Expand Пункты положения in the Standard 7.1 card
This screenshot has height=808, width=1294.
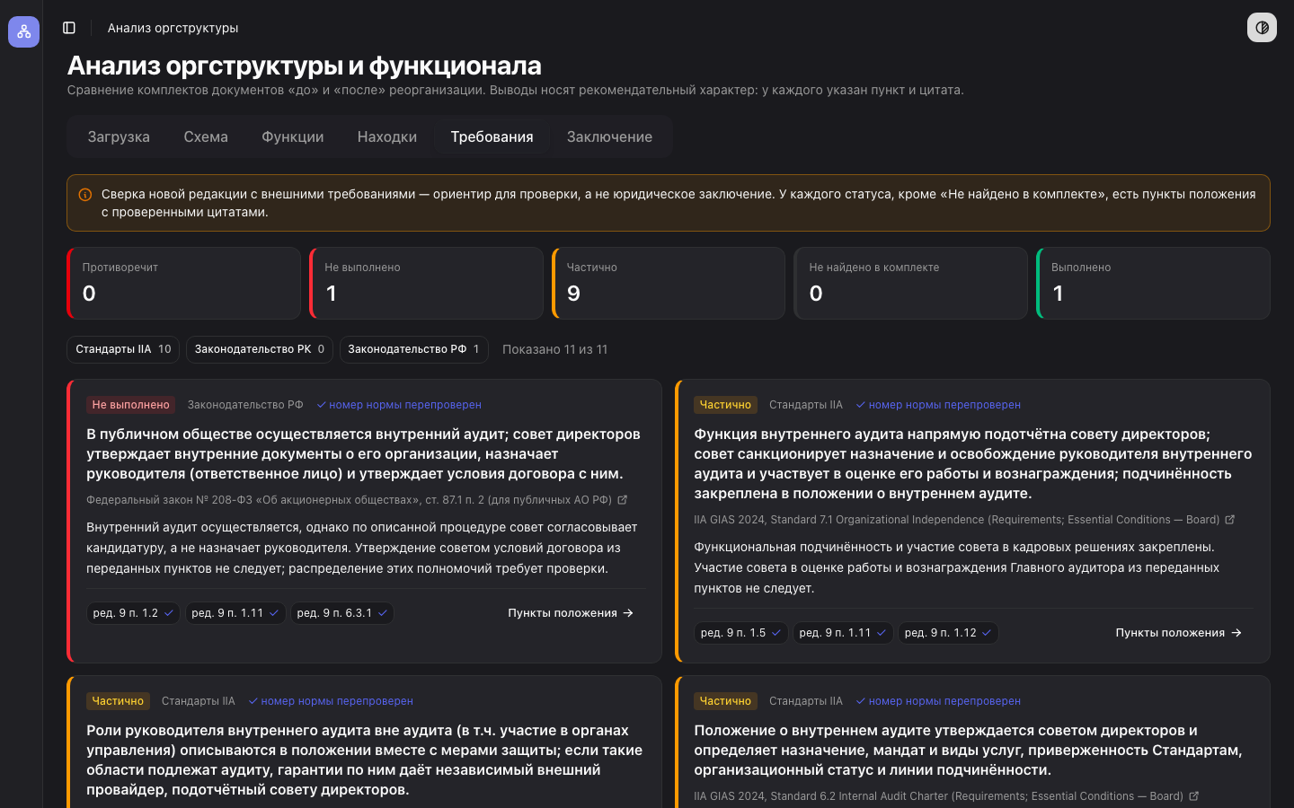pos(1178,633)
